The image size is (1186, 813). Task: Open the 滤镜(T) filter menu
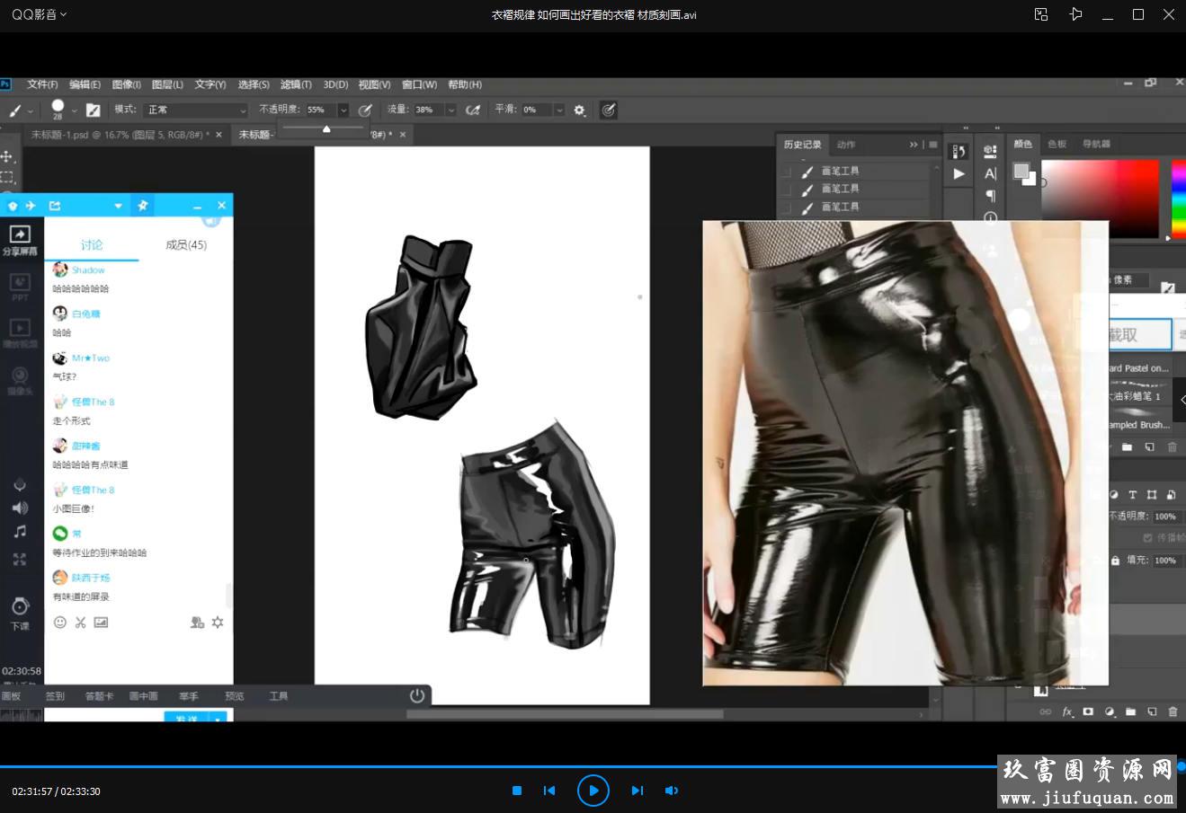[296, 84]
